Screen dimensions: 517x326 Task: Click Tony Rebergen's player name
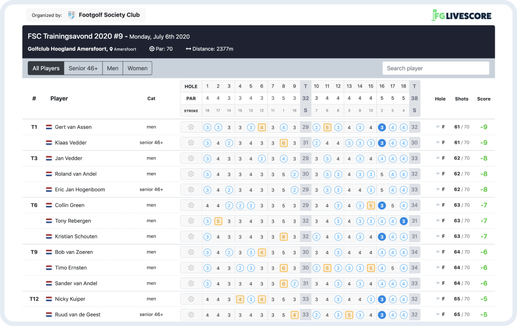(73, 221)
